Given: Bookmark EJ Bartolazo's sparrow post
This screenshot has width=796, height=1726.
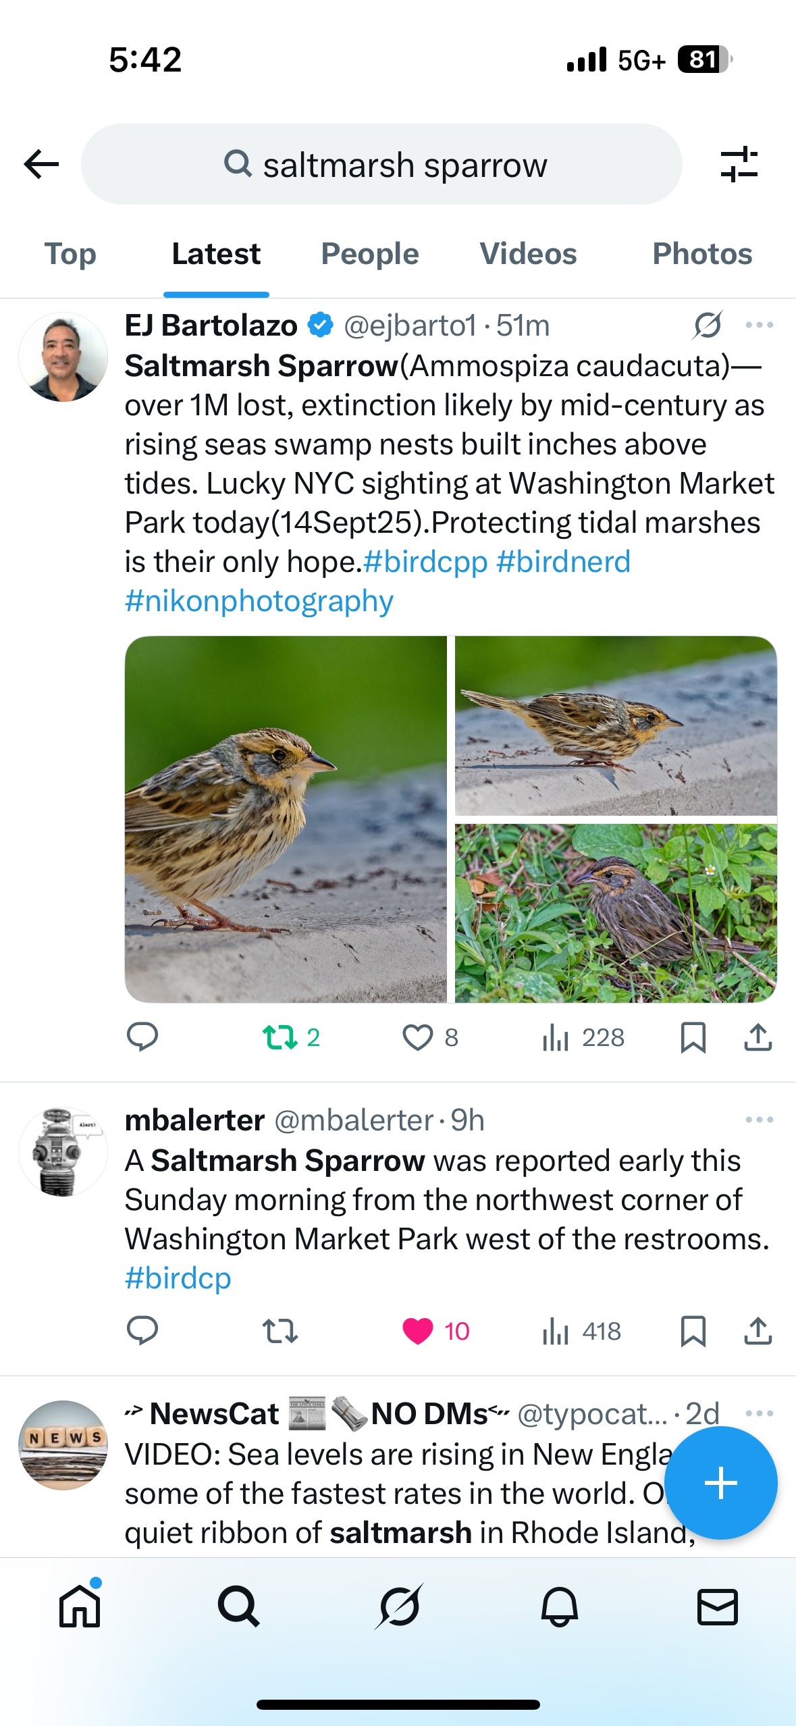Looking at the screenshot, I should coord(693,1037).
